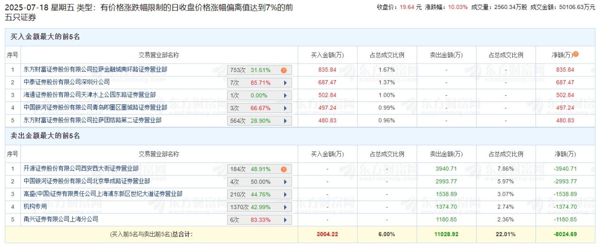This screenshot has width=602, height=248.
Task: Open 海通证券天津水上公园东路证券营业部 link
Action: pos(89,95)
